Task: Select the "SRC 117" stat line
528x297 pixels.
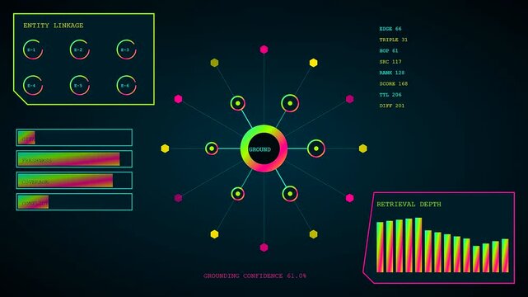Action: tap(390, 62)
